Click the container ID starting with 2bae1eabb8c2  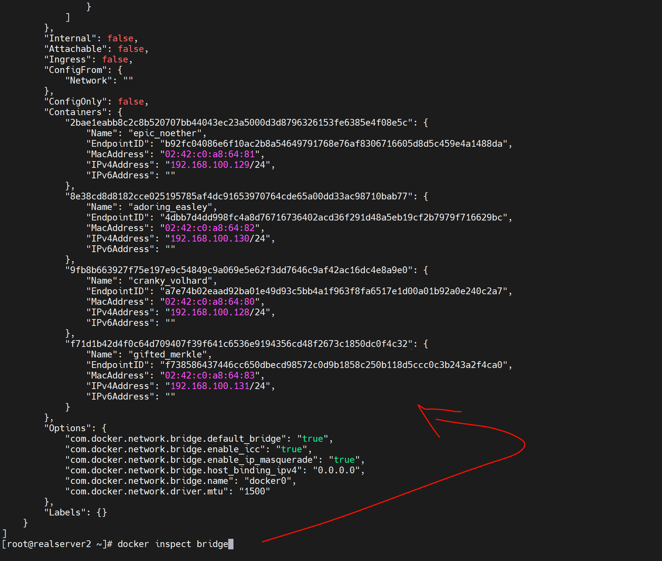coord(239,123)
